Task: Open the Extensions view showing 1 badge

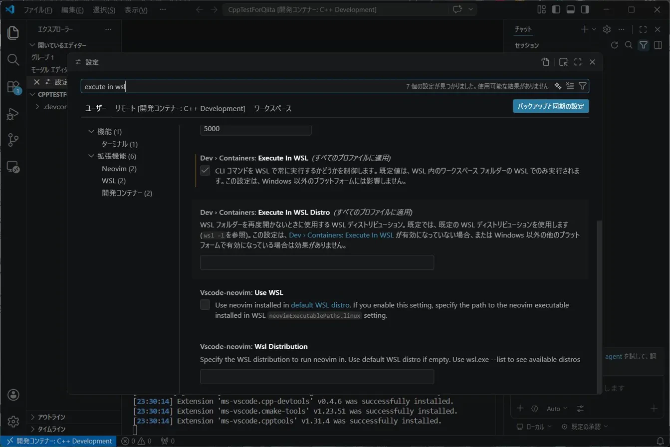Action: tap(13, 85)
